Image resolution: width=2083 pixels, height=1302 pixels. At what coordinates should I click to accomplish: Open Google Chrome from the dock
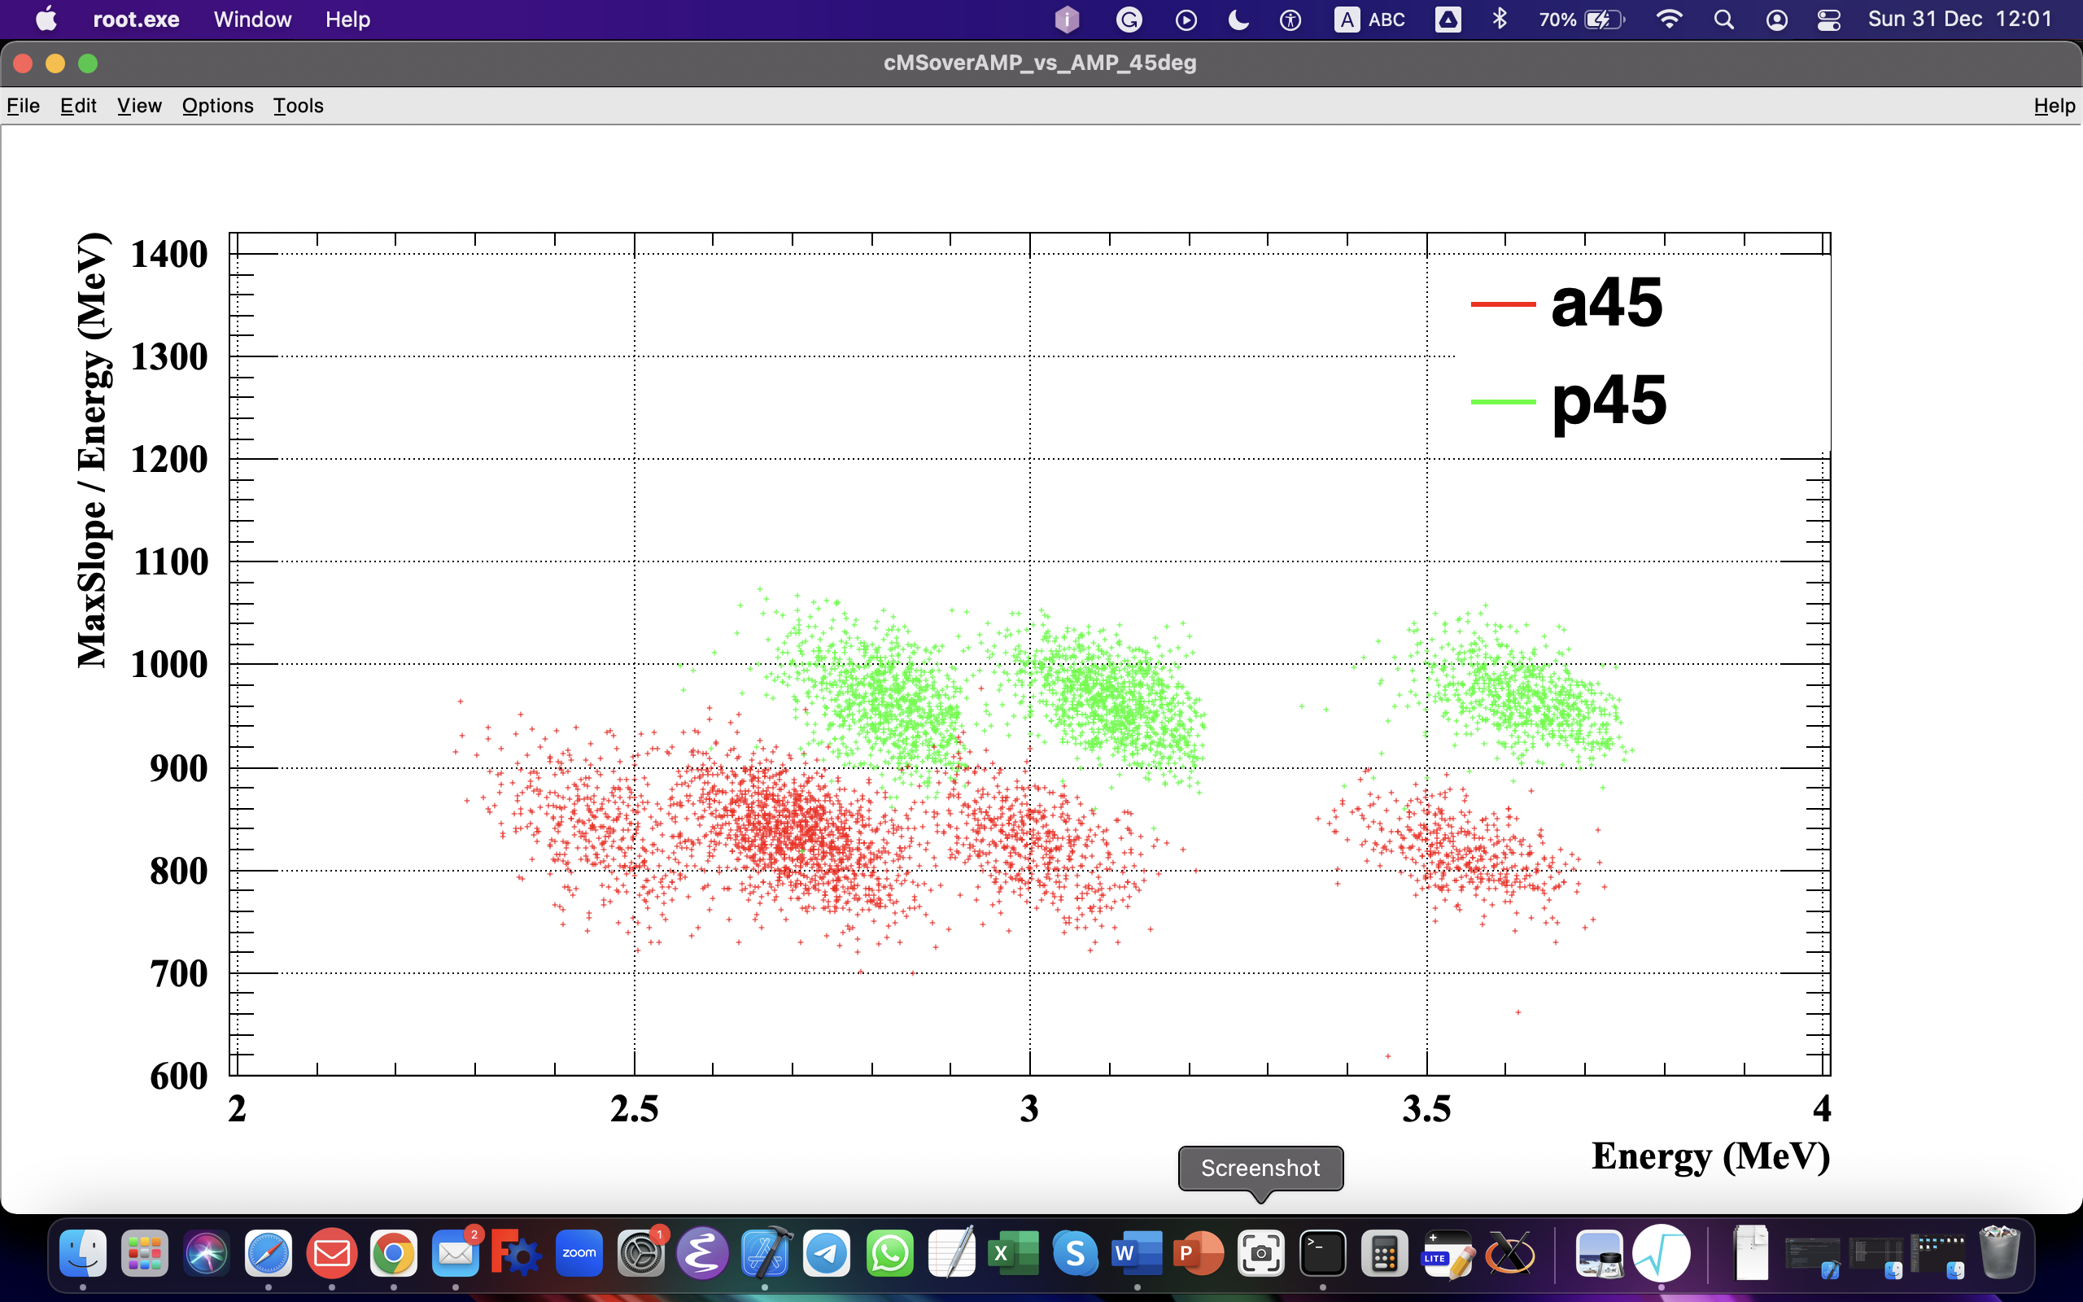(x=393, y=1253)
